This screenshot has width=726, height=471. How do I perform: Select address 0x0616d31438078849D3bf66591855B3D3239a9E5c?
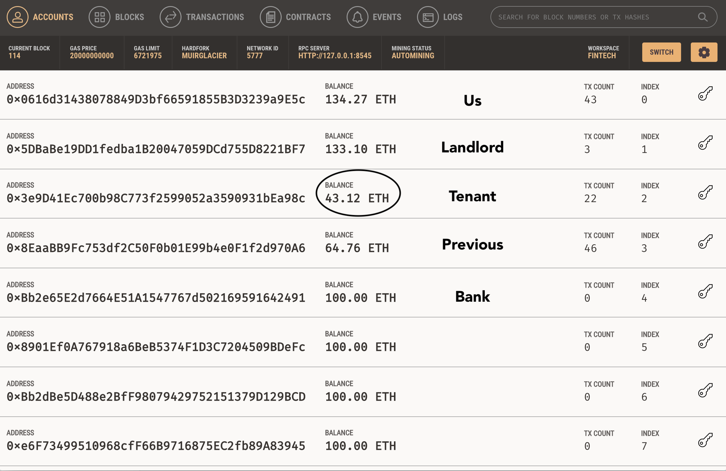156,100
